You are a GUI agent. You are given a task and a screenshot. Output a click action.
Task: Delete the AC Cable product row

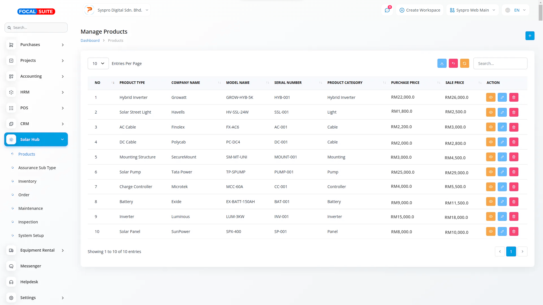click(514, 127)
